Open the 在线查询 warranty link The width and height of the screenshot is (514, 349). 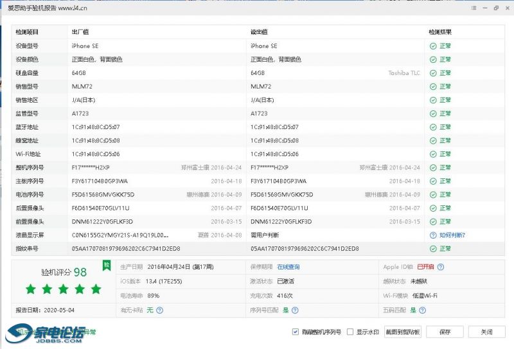(x=288, y=267)
